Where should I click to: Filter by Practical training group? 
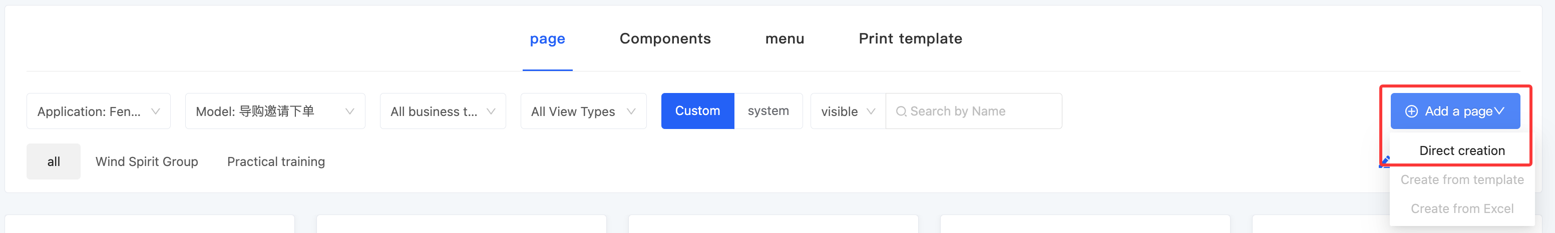click(276, 162)
